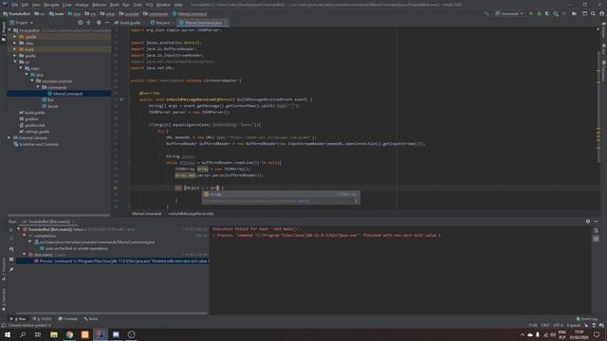This screenshot has width=607, height=341.
Task: Click the Profiler icon in main toolbar
Action: point(556,13)
